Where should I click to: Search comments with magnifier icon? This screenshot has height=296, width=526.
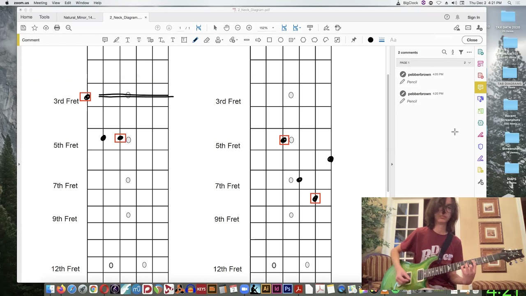pyautogui.click(x=444, y=52)
